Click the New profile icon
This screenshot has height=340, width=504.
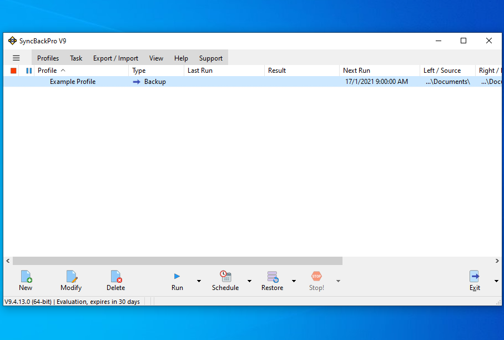pos(26,276)
